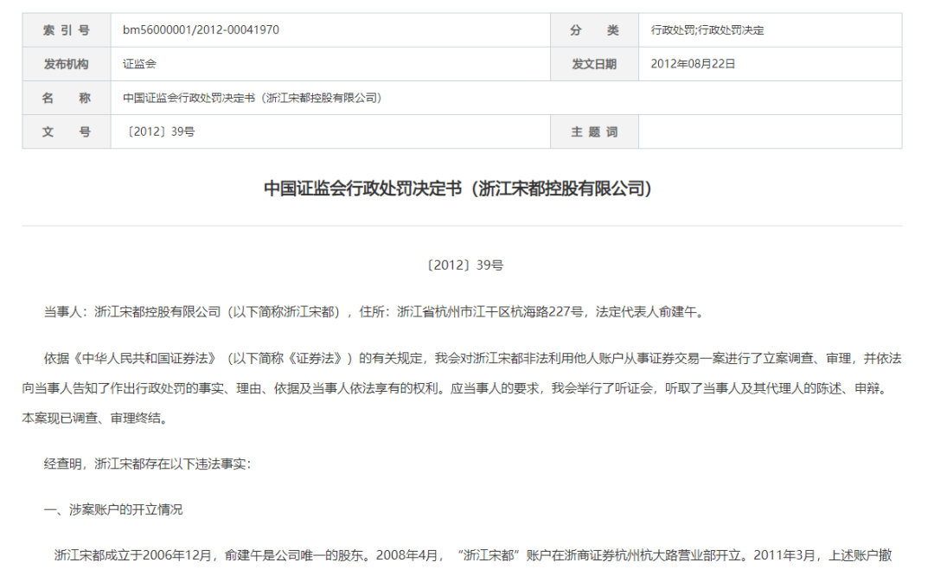
Task: Click the empty 主题词 value cell
Action: click(771, 131)
